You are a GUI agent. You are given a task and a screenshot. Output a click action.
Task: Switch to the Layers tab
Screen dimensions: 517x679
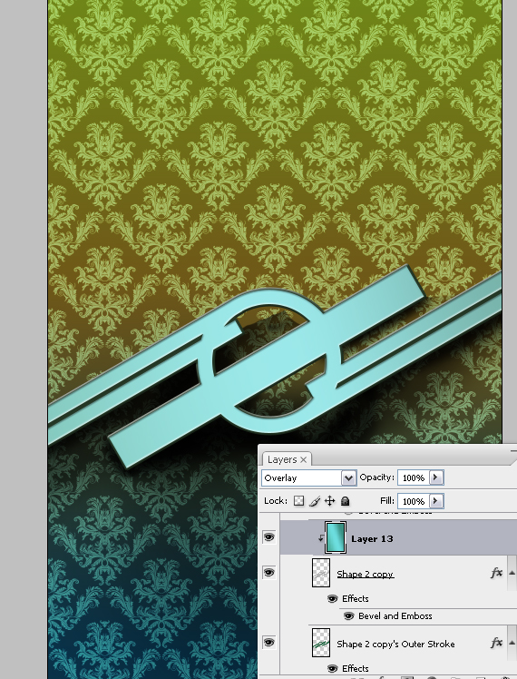tap(282, 459)
